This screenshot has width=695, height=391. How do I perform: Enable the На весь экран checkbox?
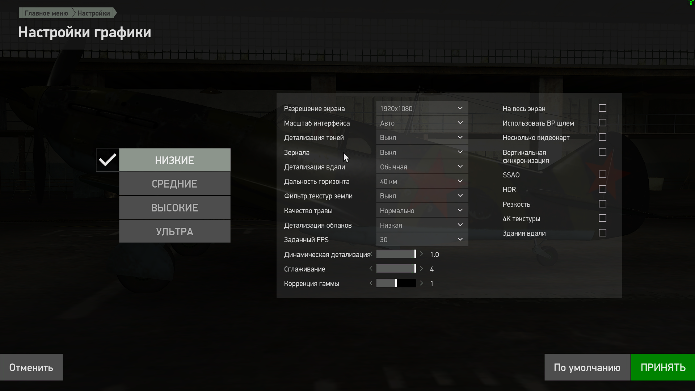click(602, 109)
